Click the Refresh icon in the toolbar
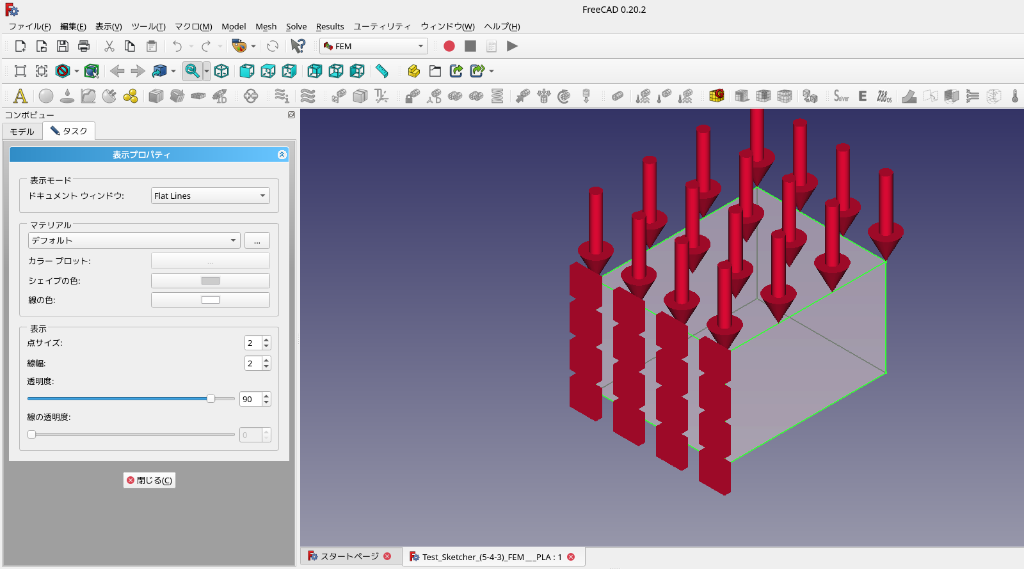The height and width of the screenshot is (569, 1024). click(273, 46)
